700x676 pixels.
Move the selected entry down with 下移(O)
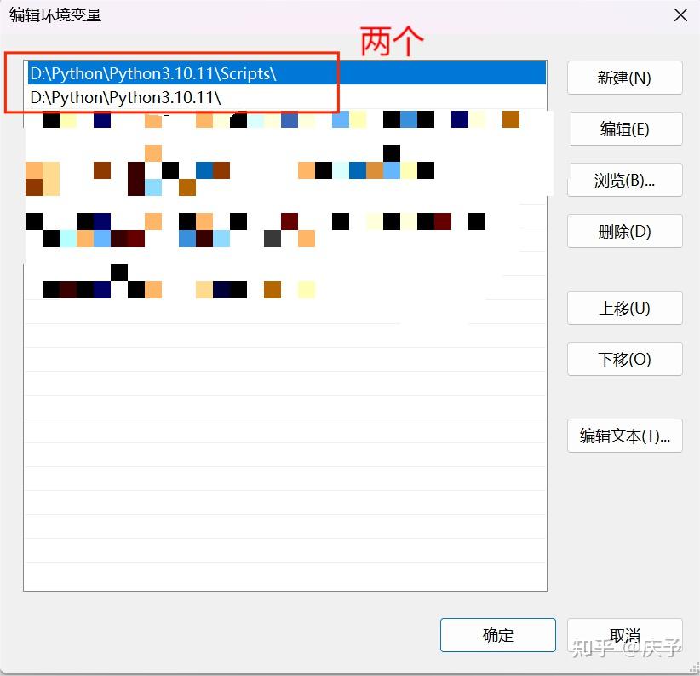pyautogui.click(x=624, y=359)
